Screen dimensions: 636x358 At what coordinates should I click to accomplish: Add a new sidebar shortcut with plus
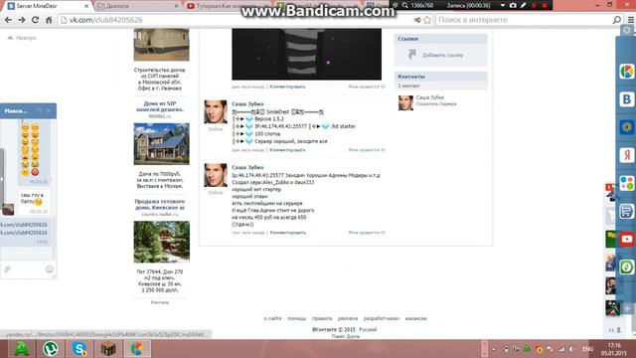pos(627,309)
